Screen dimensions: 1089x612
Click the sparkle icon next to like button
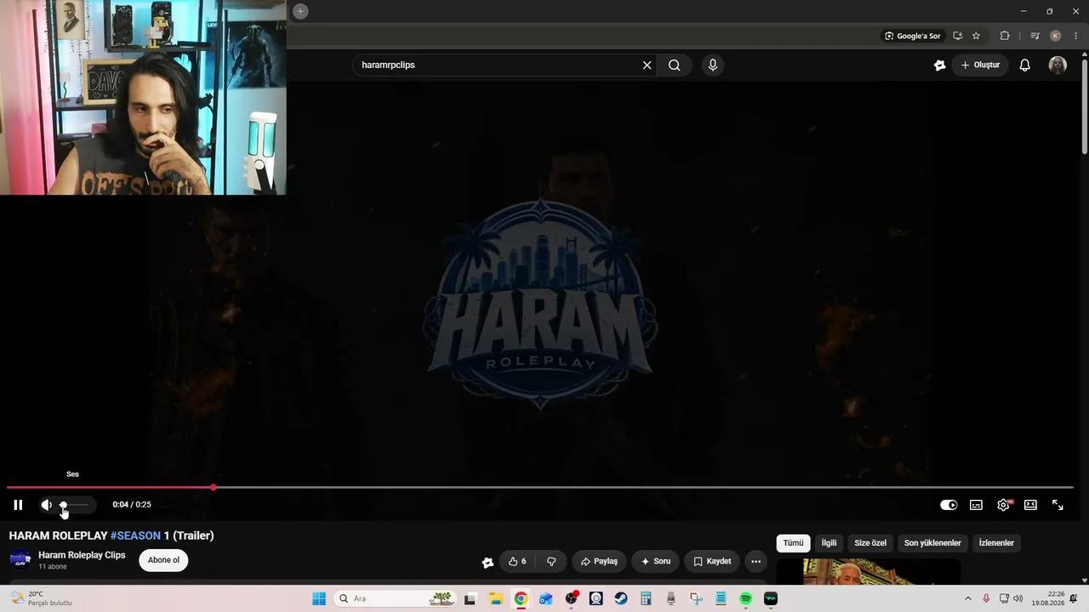(x=487, y=562)
